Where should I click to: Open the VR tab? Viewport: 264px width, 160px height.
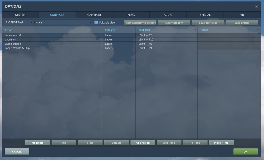[242, 15]
